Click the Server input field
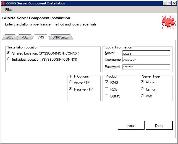Screen dimensions: 178x144 click(x=146, y=53)
